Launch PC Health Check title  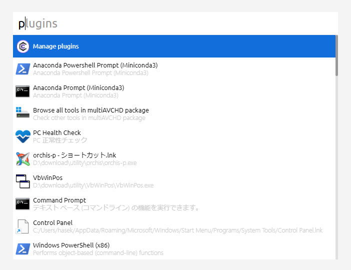click(x=57, y=133)
